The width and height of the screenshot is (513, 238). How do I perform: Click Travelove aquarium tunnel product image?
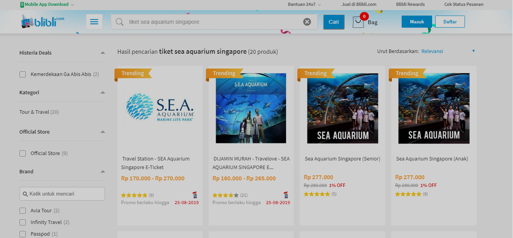click(251, 108)
